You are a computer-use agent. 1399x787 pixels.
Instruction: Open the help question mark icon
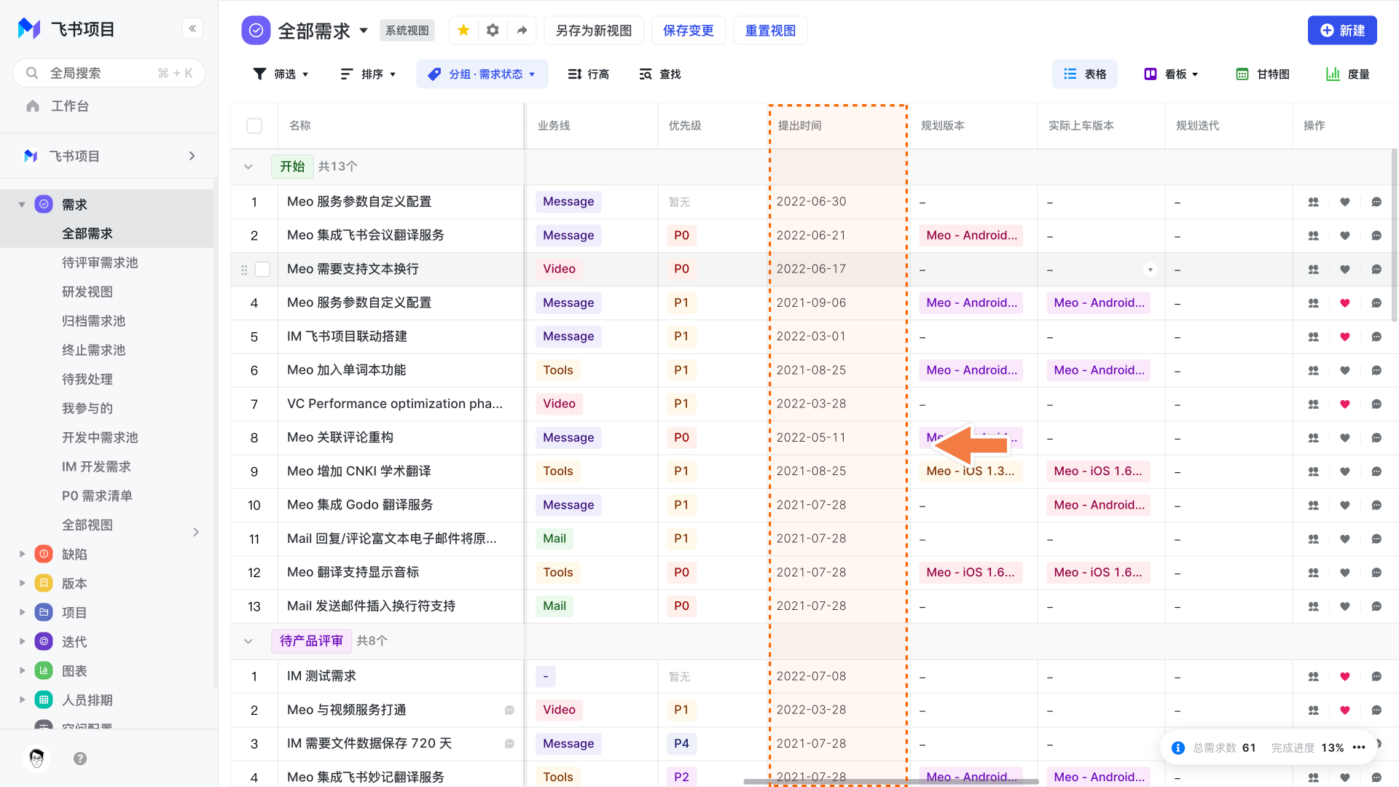click(x=80, y=759)
